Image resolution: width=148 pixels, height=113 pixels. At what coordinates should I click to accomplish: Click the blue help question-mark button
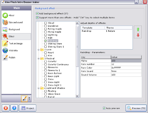[x=14, y=108]
